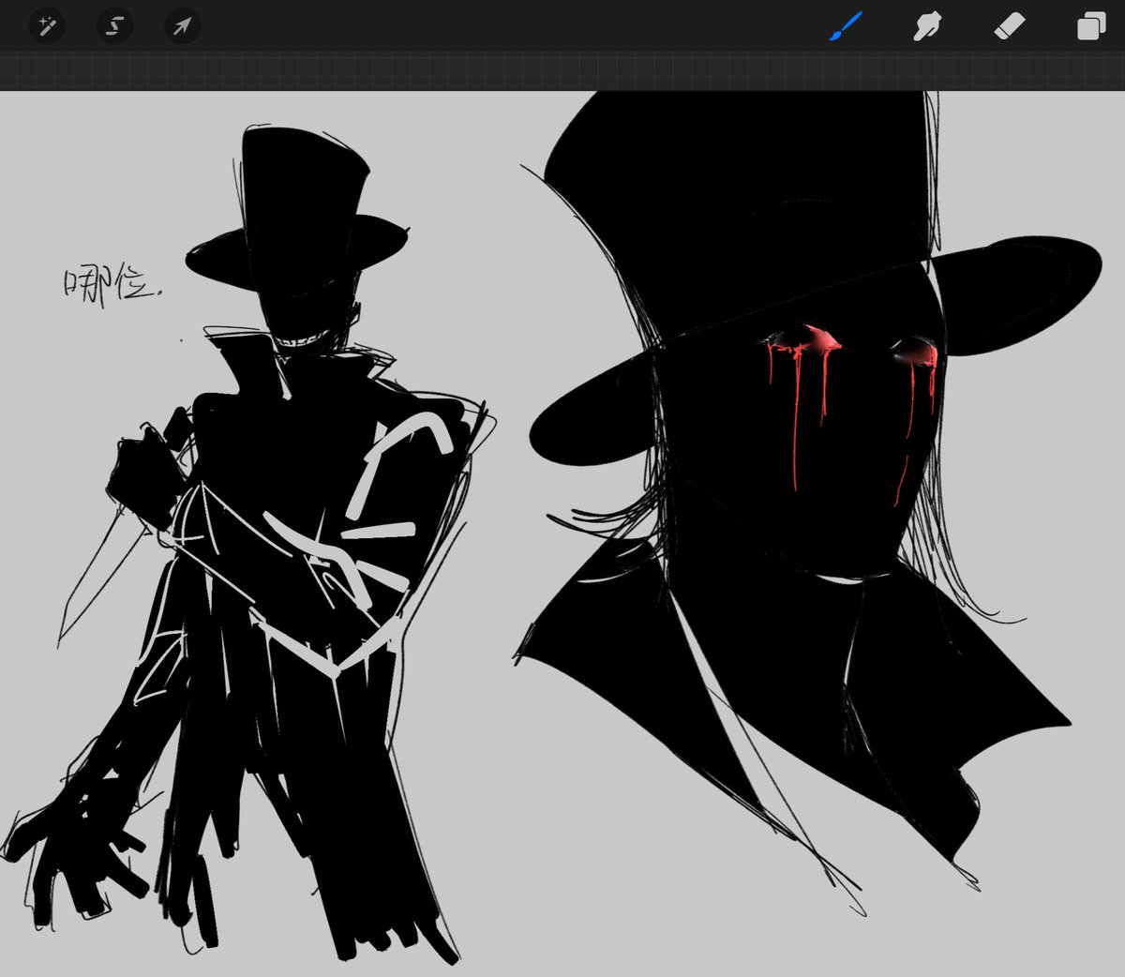Select the Eraser tool
1125x977 pixels.
pos(1010,26)
